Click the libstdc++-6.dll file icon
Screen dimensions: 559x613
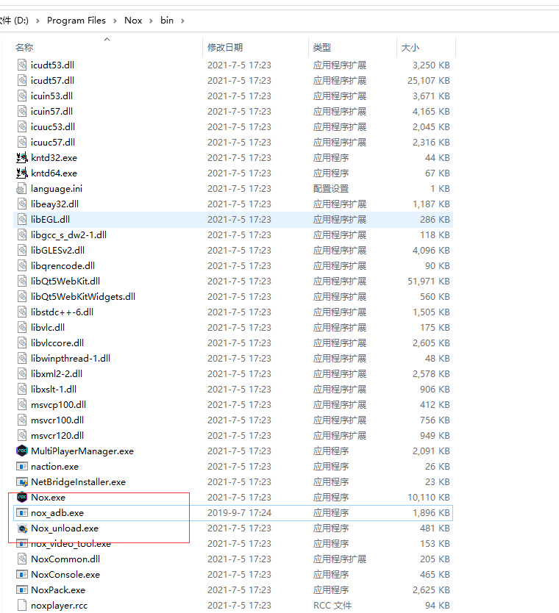pyautogui.click(x=22, y=312)
